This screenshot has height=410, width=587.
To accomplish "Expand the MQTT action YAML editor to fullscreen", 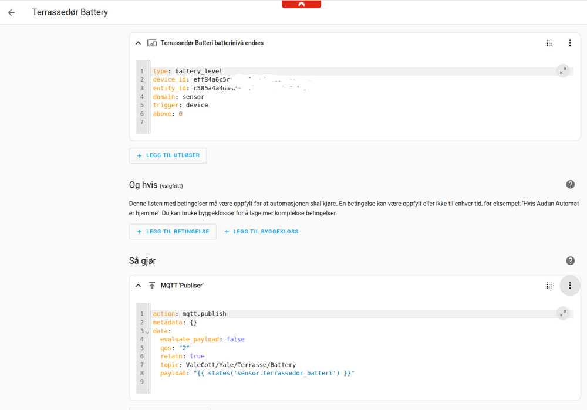I will (562, 313).
